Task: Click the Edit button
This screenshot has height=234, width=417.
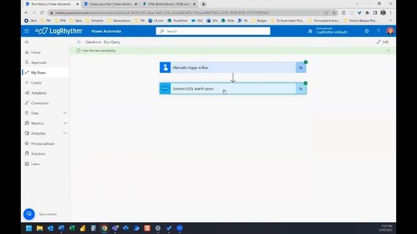Action: pos(382,42)
